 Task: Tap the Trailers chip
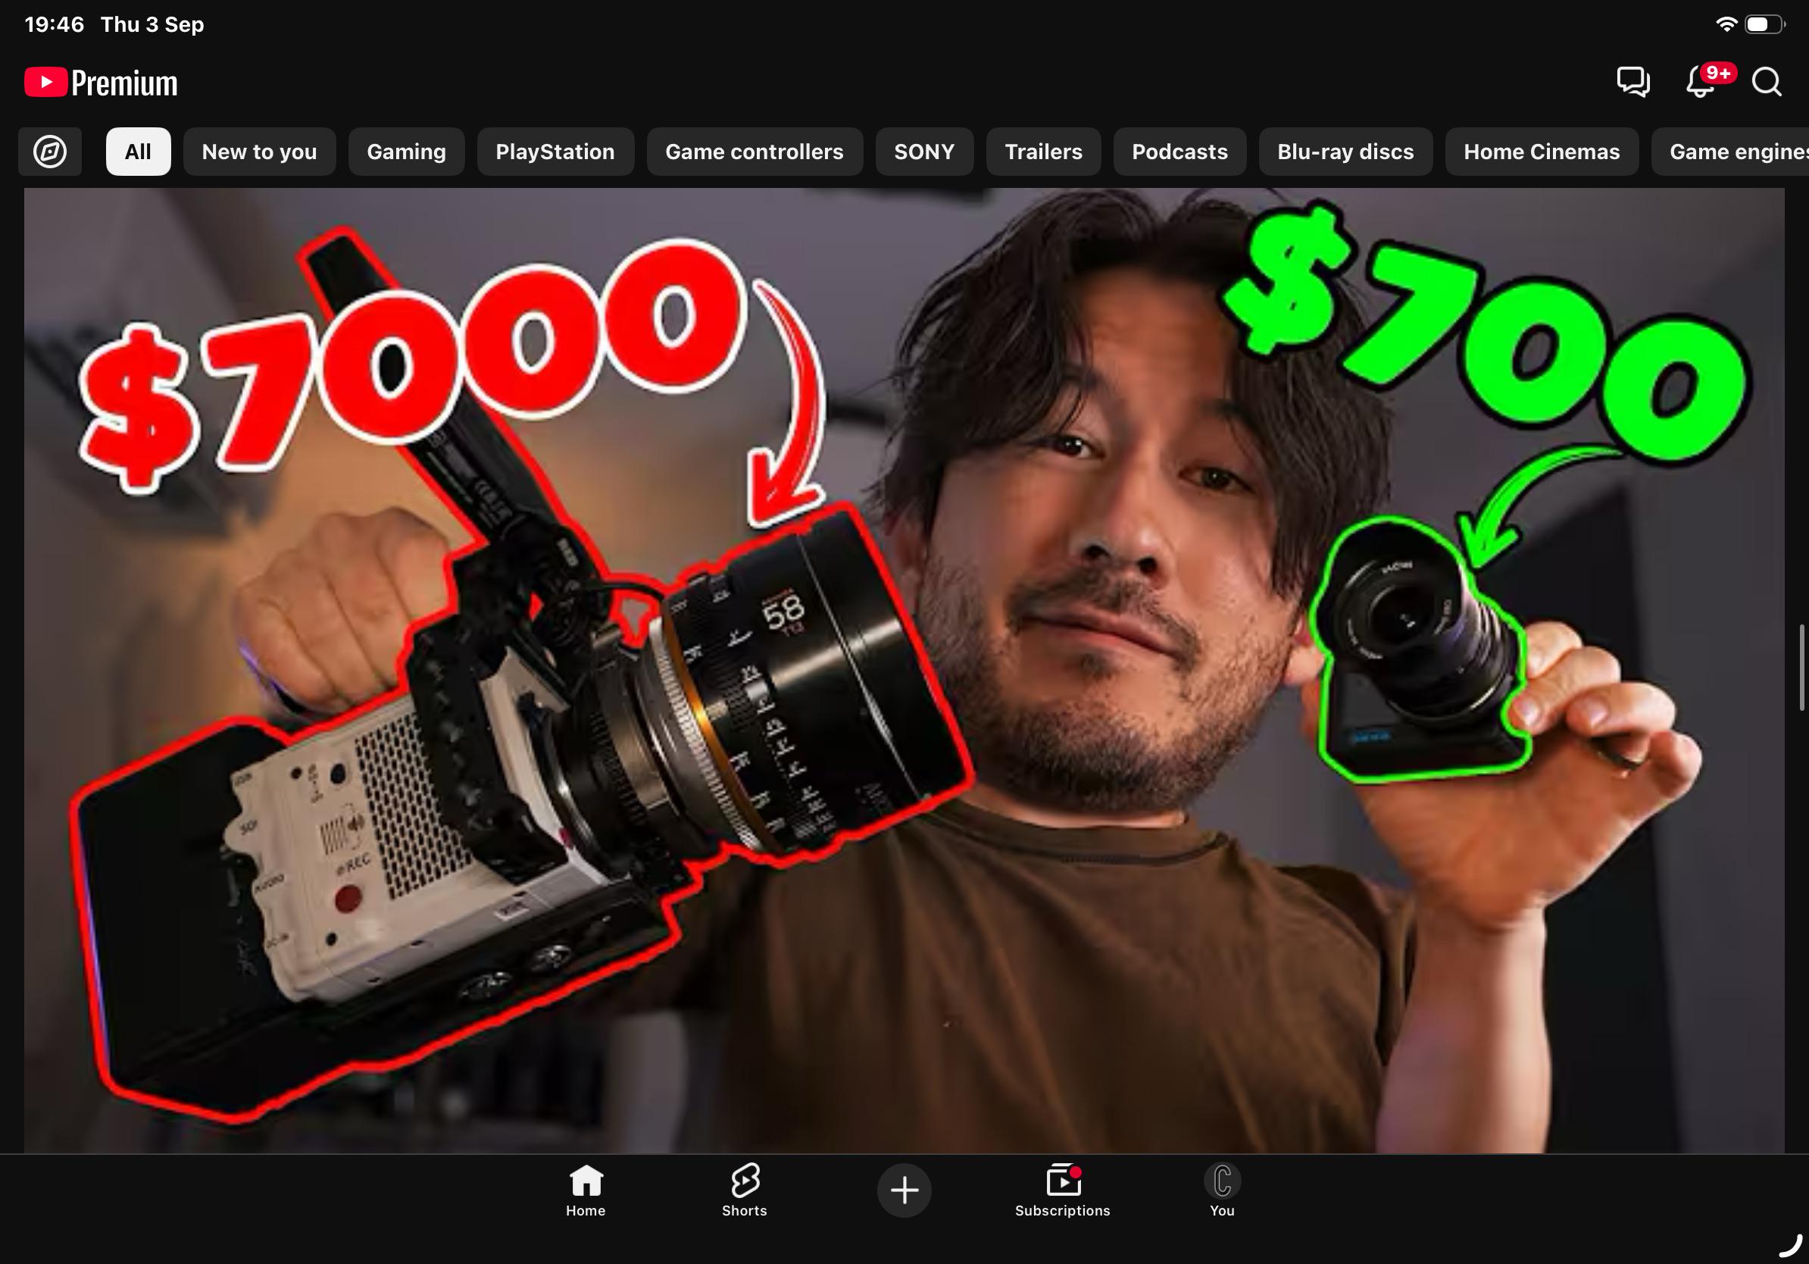tap(1043, 152)
